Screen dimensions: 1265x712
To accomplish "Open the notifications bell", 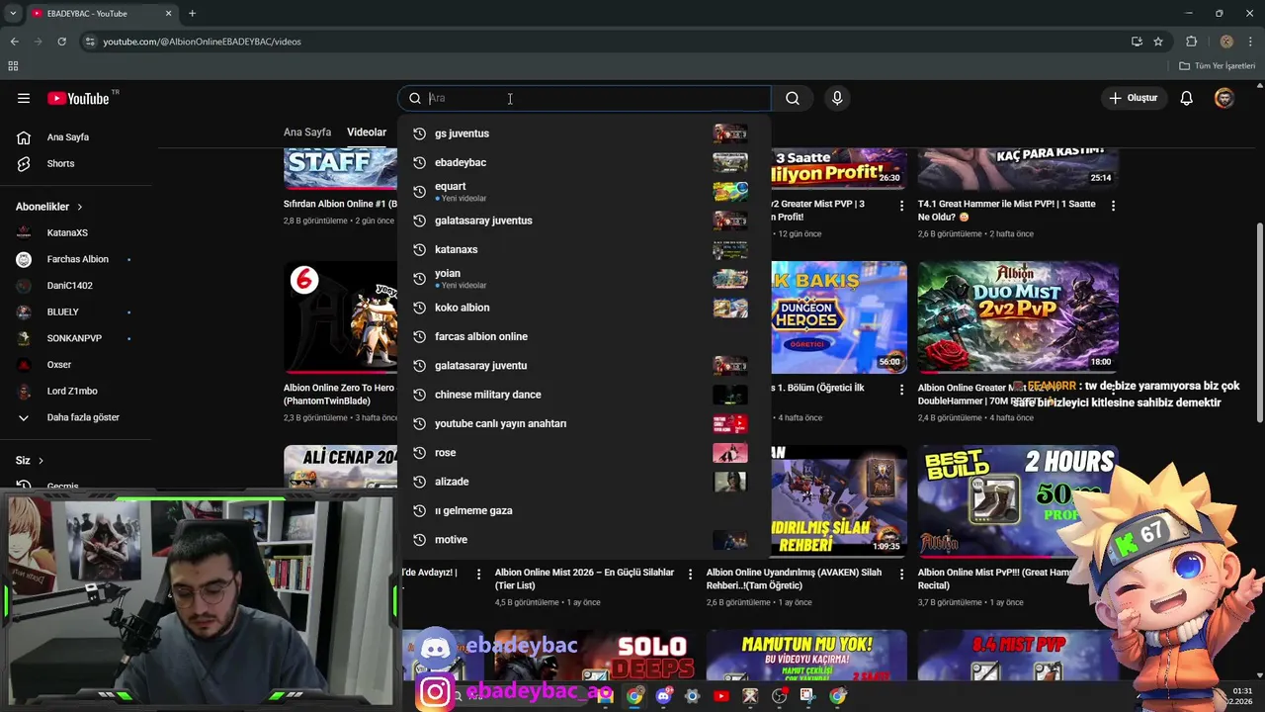I will pos(1186,98).
